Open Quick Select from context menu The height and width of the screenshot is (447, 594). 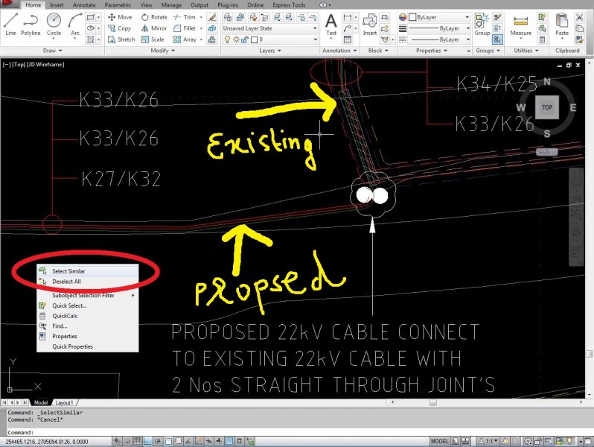(x=88, y=305)
